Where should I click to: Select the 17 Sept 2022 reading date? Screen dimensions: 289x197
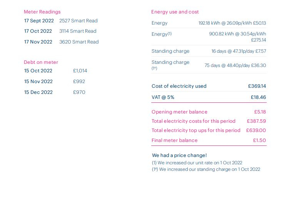coord(39,21)
